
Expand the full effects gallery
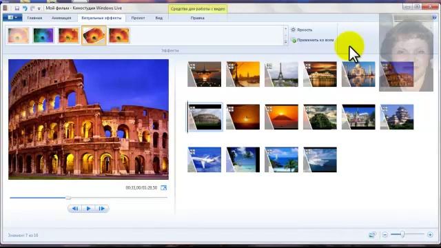click(285, 42)
